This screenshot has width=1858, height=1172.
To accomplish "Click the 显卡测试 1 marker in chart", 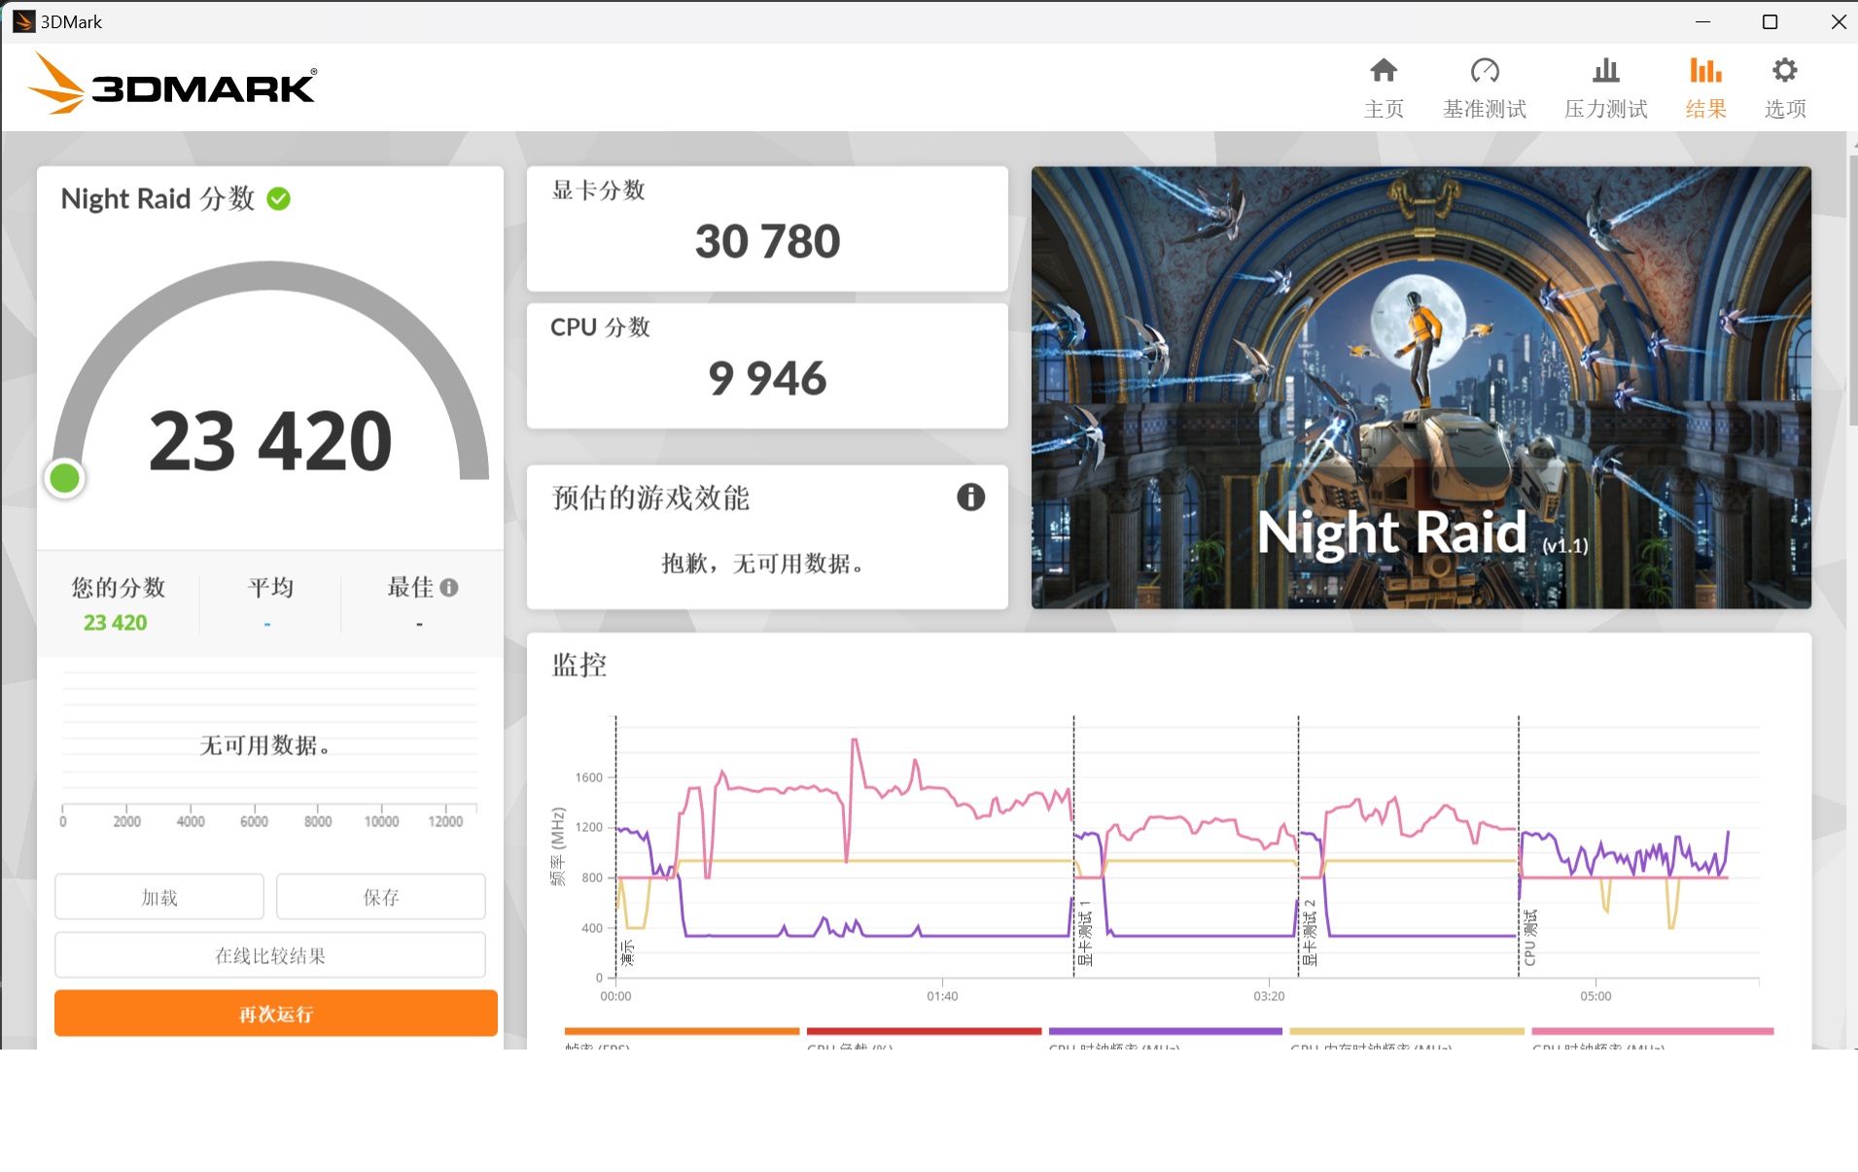I will click(1085, 933).
